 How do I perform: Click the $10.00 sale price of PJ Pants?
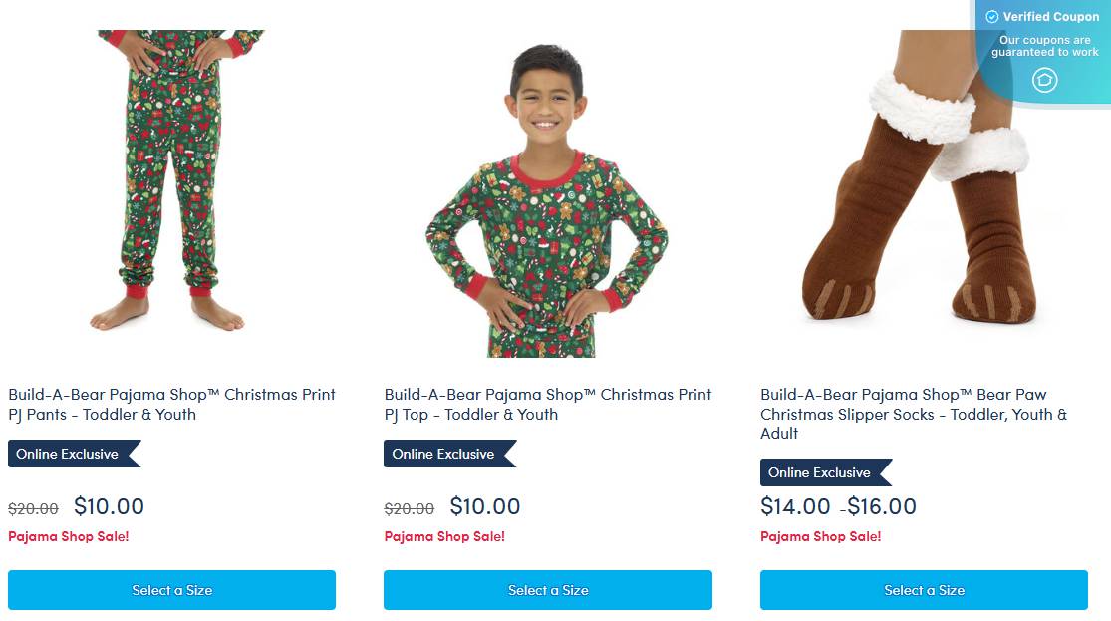click(109, 506)
